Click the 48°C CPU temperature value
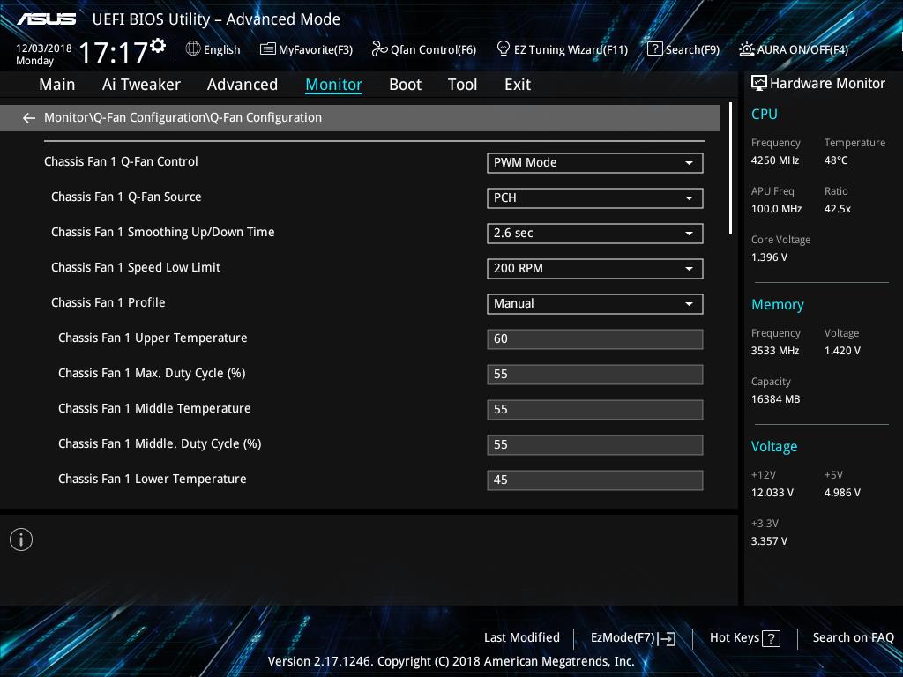 (836, 160)
